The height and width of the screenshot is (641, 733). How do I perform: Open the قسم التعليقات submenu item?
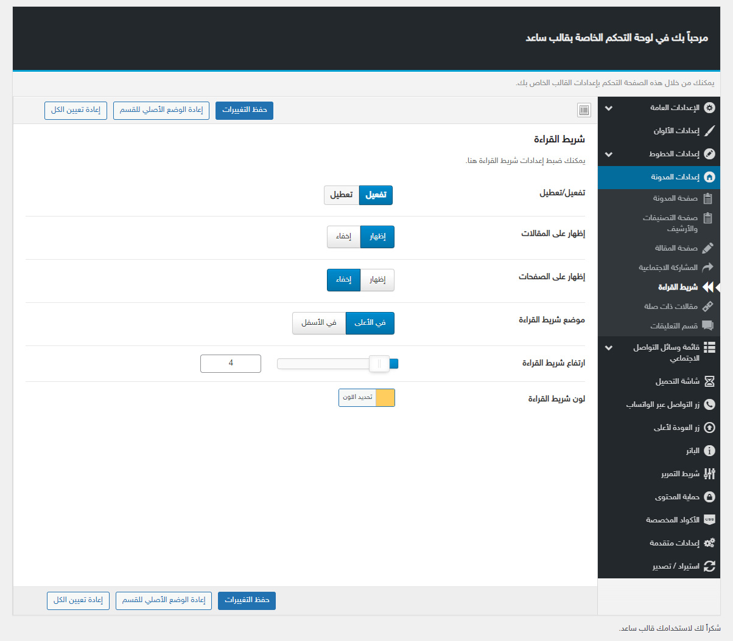[673, 326]
